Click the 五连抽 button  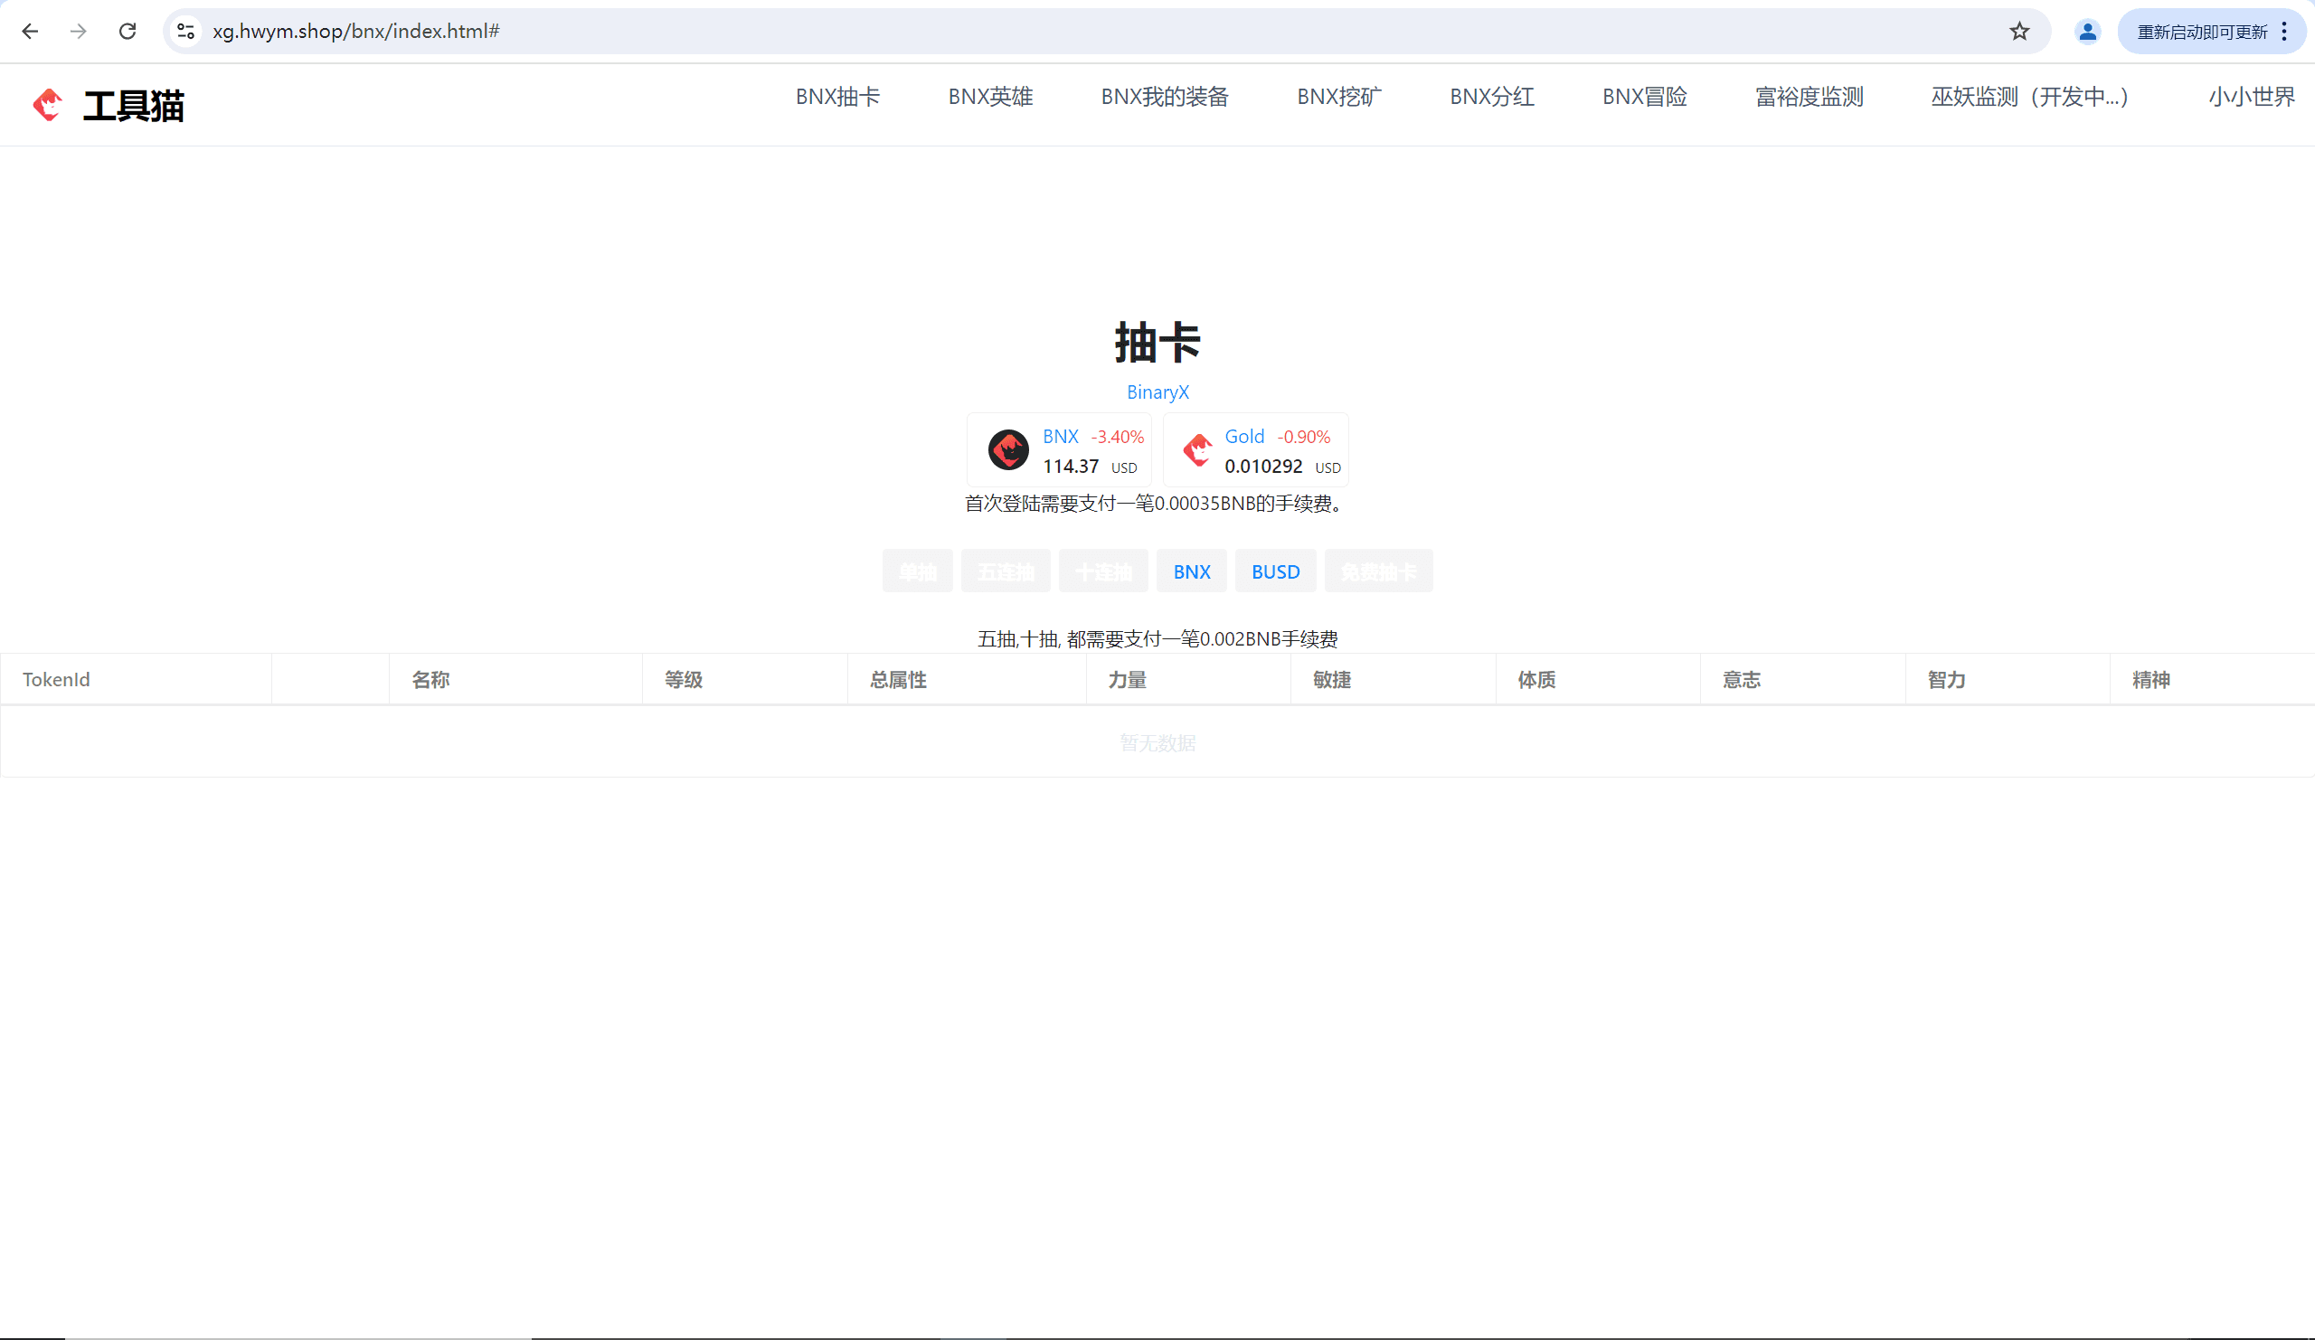[1006, 571]
